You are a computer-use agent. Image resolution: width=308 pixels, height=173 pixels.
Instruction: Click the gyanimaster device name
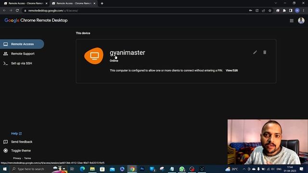tap(127, 52)
